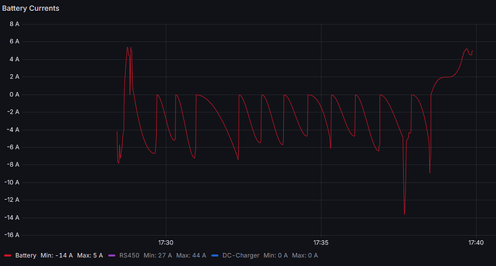Click the 17:30 time axis label

pos(166,242)
